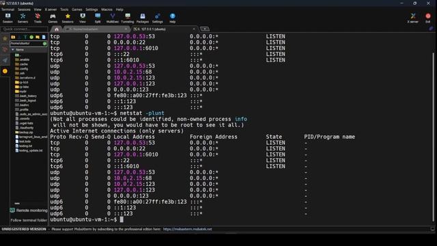437x246 pixels.
Task: Select the testing_update.txt file
Action: (x=29, y=150)
